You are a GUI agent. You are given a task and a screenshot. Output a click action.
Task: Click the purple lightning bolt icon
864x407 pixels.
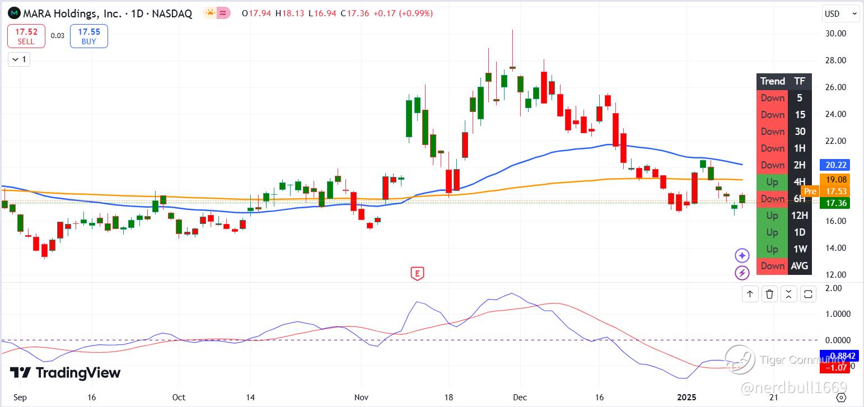(x=742, y=273)
